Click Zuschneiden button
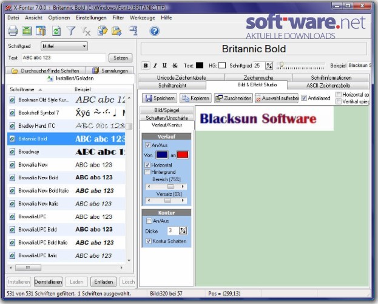Screen dimensions: 378x304 pos(234,98)
